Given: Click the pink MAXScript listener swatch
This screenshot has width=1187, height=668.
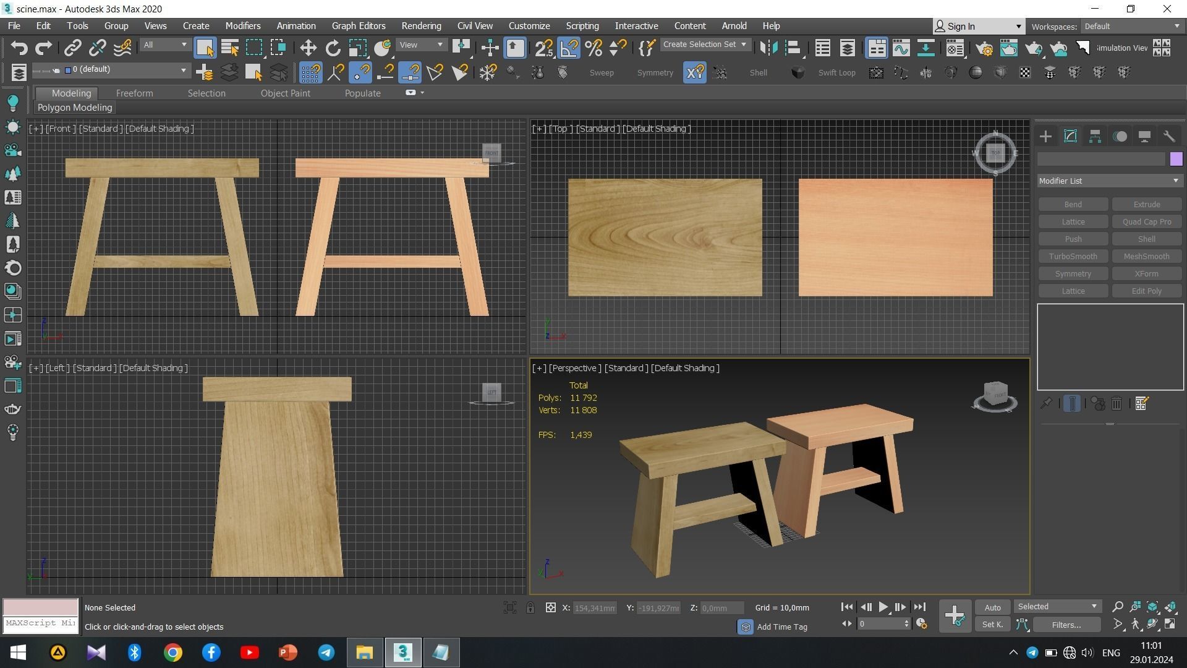Looking at the screenshot, I should (41, 607).
